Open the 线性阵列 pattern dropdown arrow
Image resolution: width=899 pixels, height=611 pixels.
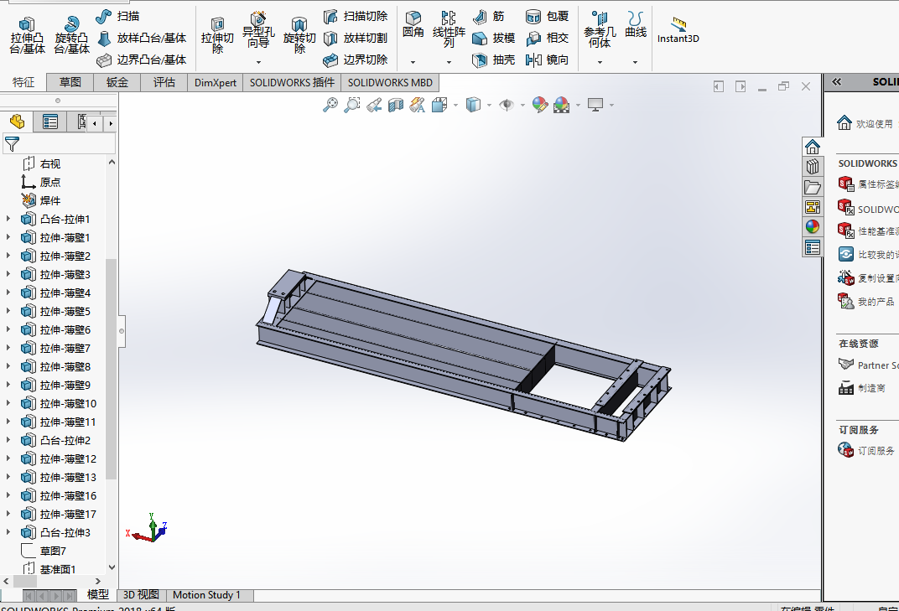coord(449,62)
